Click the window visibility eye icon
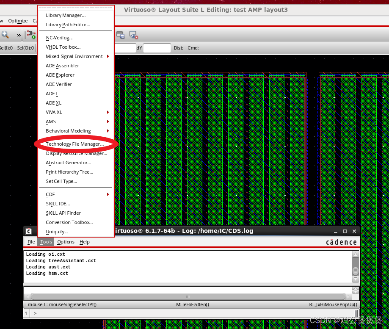 133,35
